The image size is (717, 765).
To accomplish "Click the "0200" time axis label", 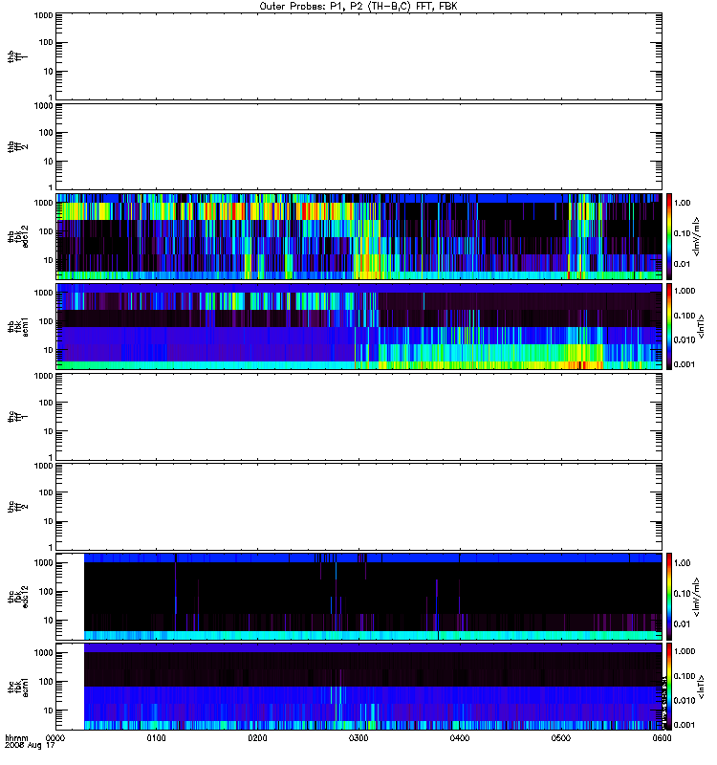I will 257,738.
